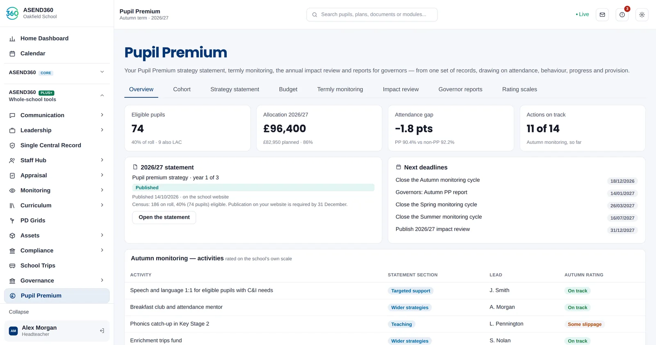Click the Some slippage rating badge
Image resolution: width=656 pixels, height=345 pixels.
pyautogui.click(x=585, y=324)
